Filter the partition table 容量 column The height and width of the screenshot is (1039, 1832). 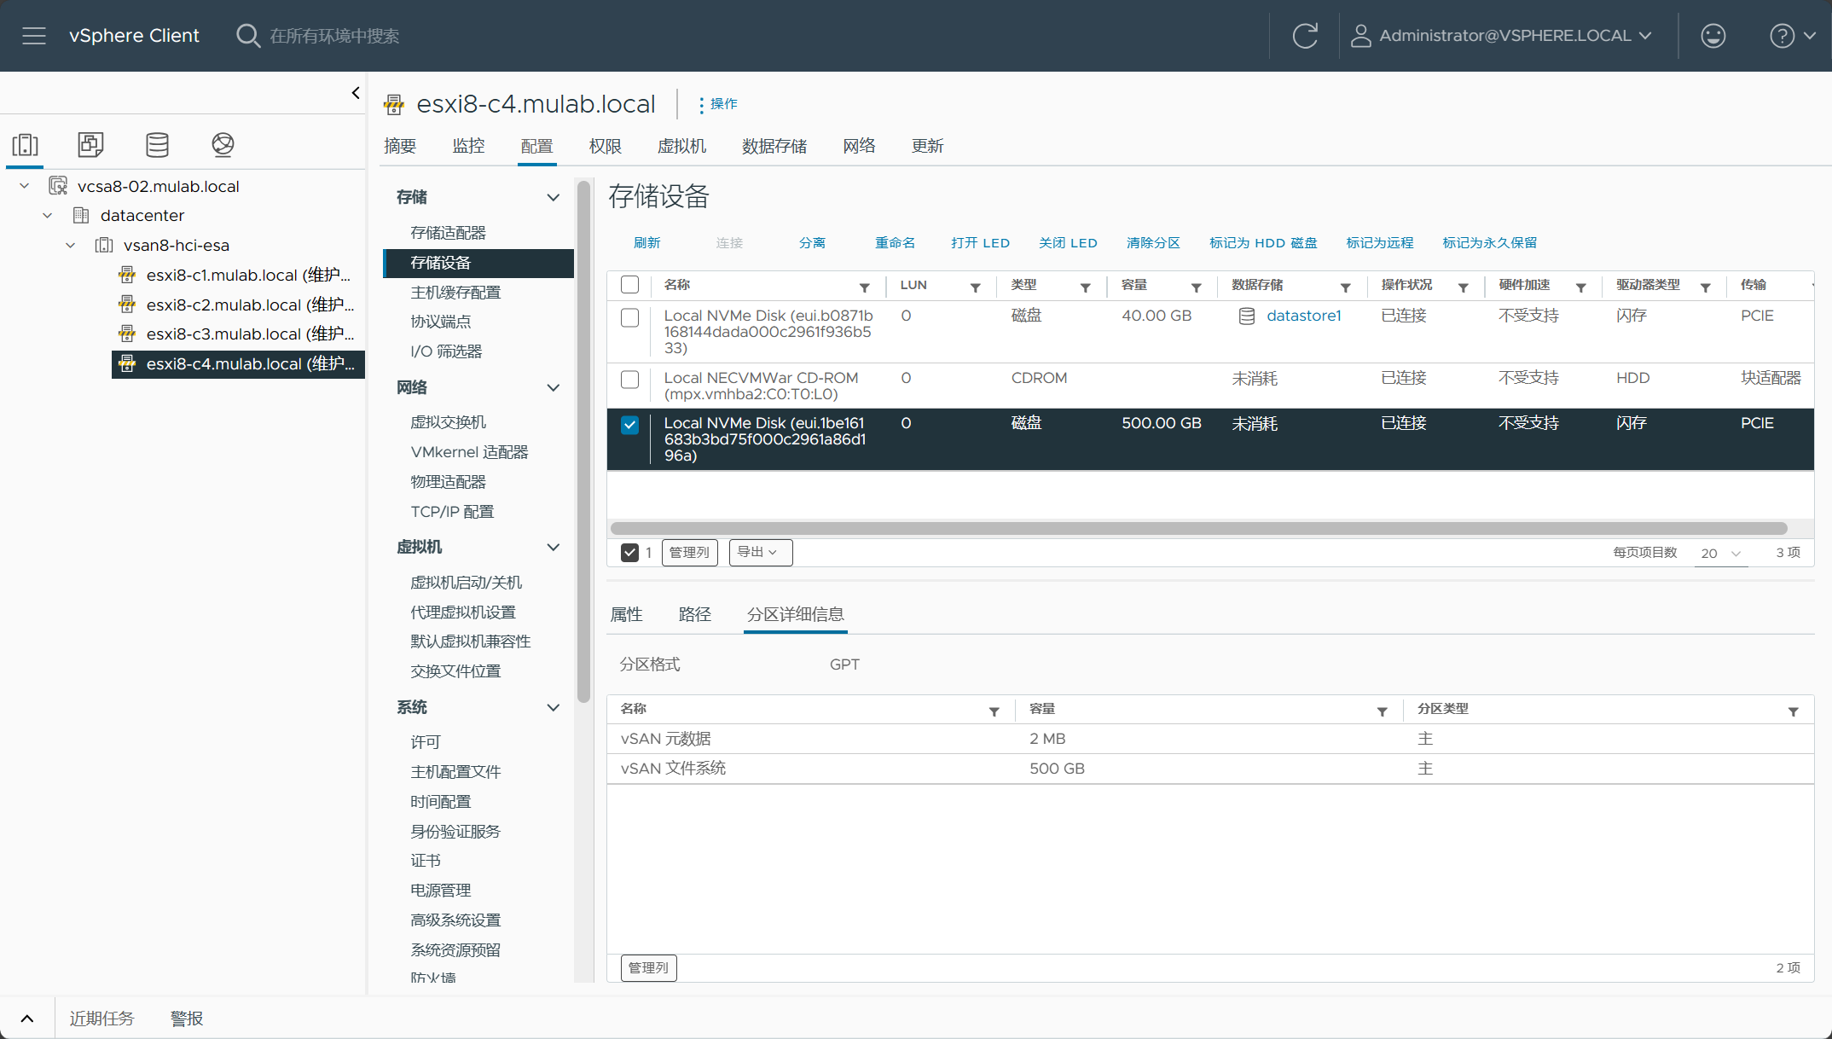tap(1382, 711)
